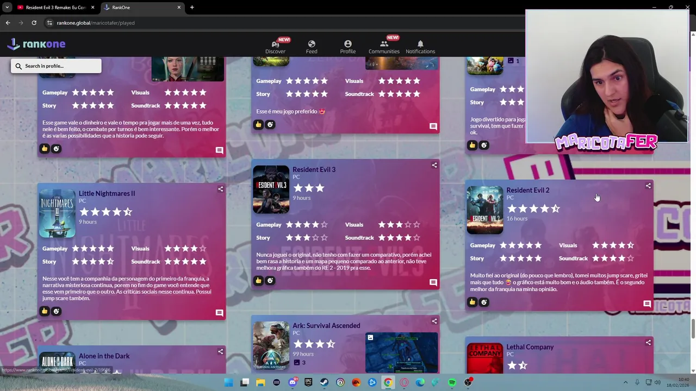696x391 pixels.
Task: Like the Little Nightmares II review
Action: point(45,311)
